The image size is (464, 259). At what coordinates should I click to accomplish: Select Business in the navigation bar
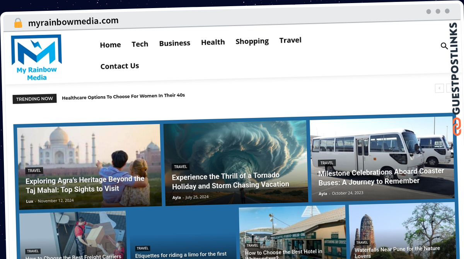click(175, 43)
